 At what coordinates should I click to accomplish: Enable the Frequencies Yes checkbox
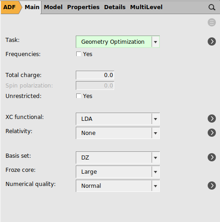[x=79, y=54]
